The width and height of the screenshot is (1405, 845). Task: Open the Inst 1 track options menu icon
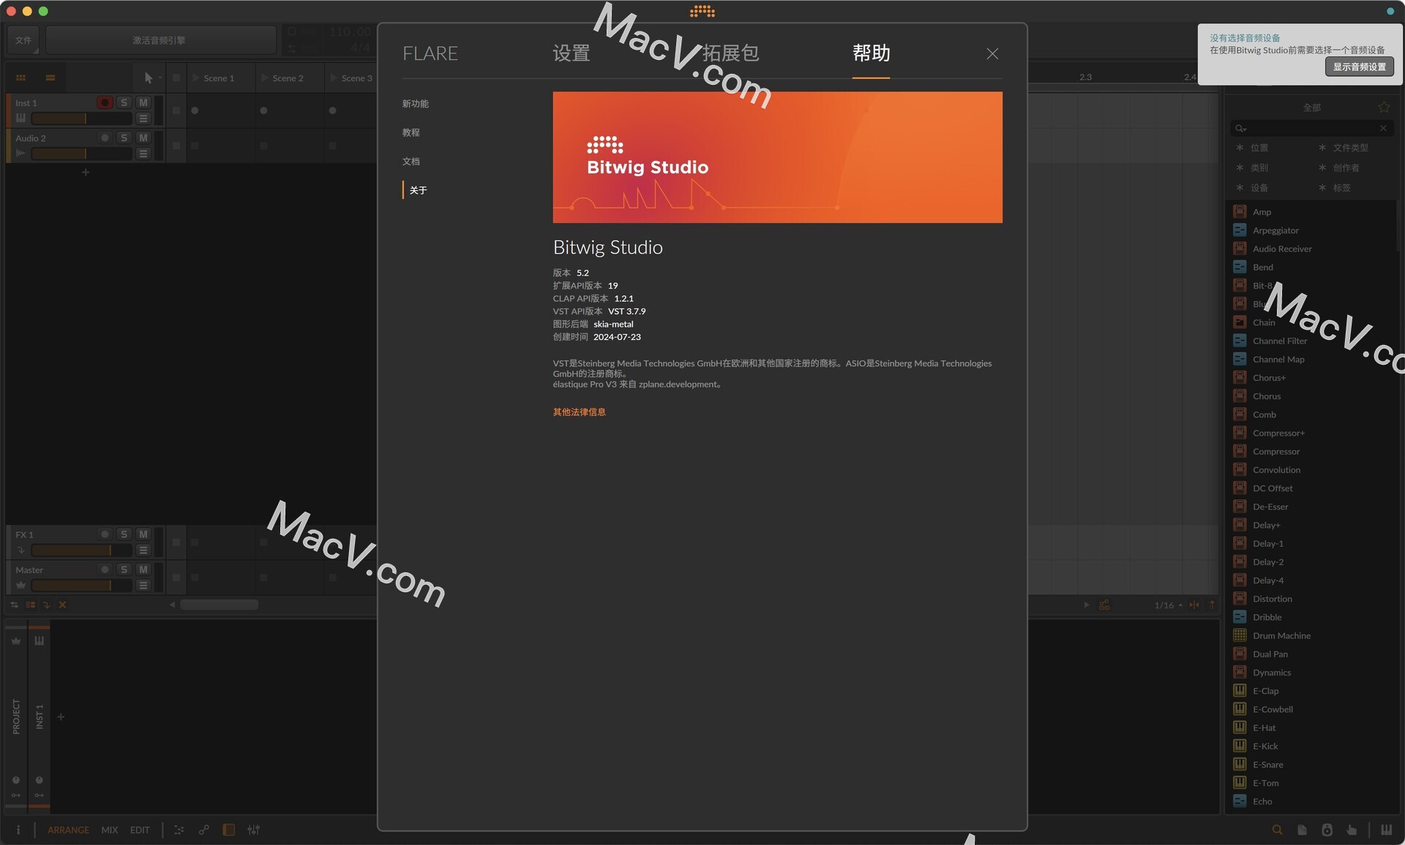(x=143, y=118)
